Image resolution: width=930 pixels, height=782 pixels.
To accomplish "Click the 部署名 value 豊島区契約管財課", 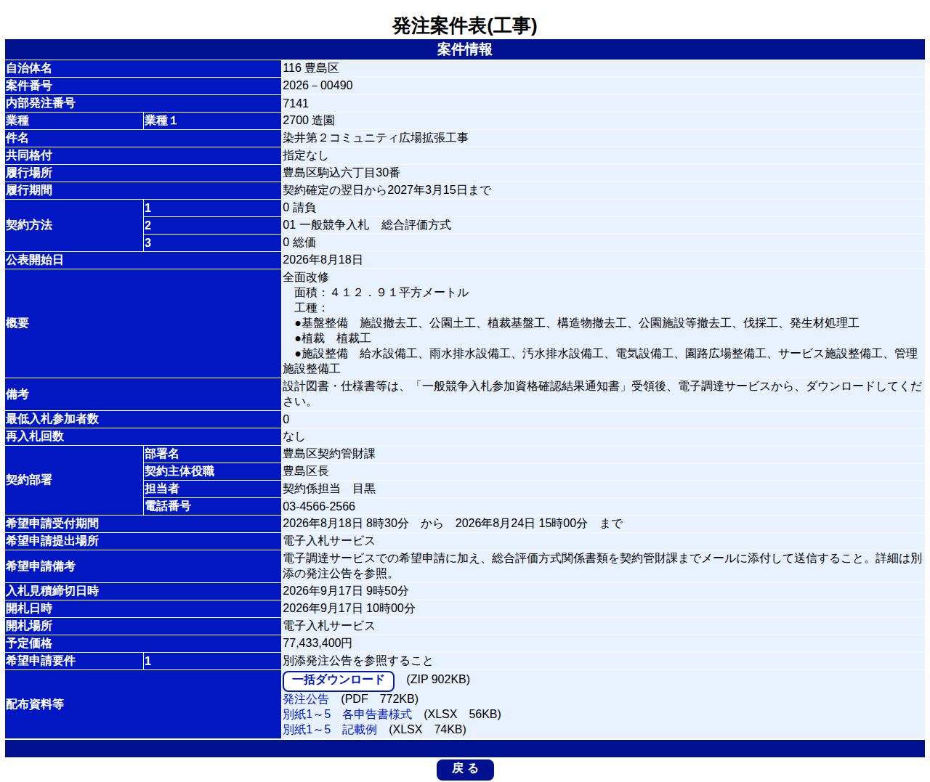I will pyautogui.click(x=329, y=454).
